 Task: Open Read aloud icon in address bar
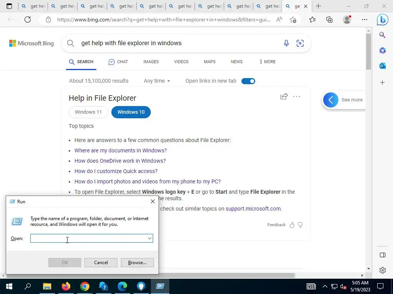coord(279,20)
